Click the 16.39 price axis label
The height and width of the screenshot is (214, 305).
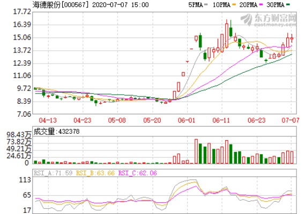pos(22,25)
